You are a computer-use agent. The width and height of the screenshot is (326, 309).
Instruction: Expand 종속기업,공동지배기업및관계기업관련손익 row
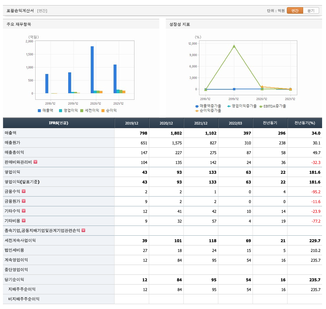[83, 230]
